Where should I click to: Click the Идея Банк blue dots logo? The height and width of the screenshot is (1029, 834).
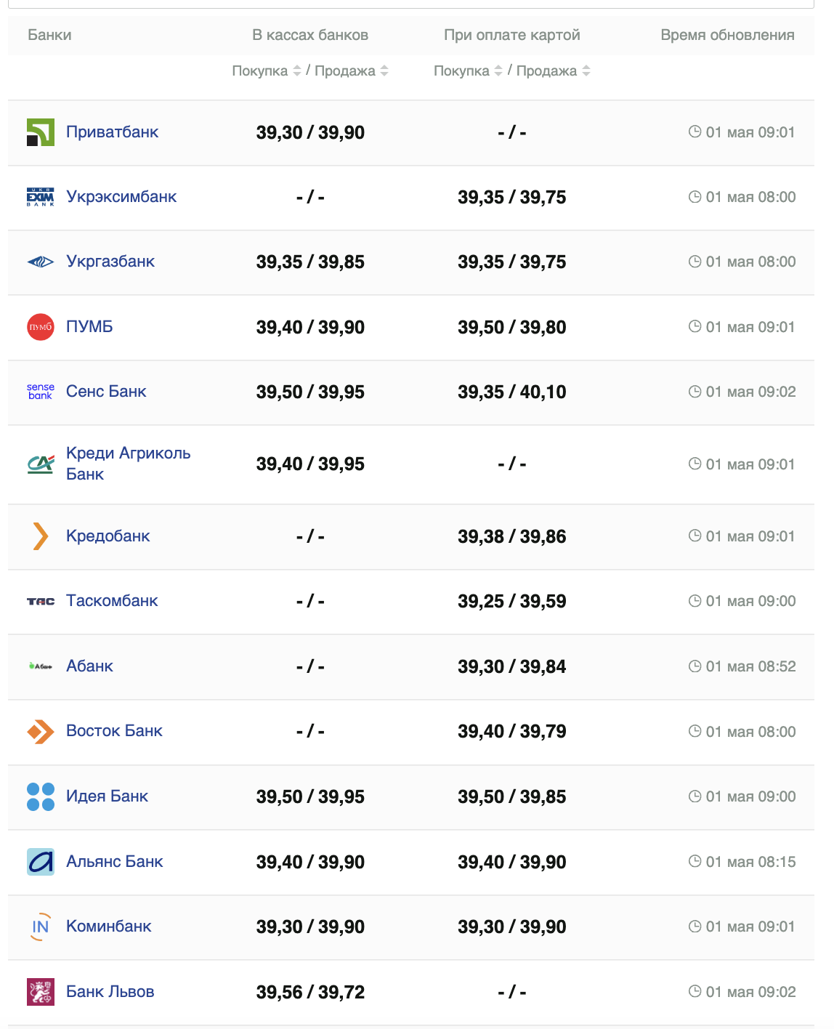click(x=41, y=796)
